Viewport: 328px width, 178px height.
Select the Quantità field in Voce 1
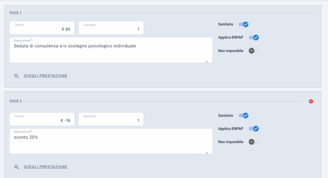[x=111, y=28]
